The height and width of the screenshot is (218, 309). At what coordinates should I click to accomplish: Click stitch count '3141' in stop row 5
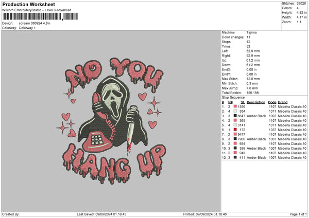point(242,125)
